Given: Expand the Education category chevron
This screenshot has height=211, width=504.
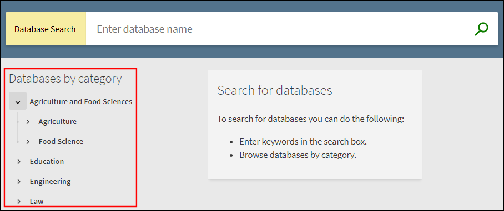Looking at the screenshot, I should [x=19, y=162].
